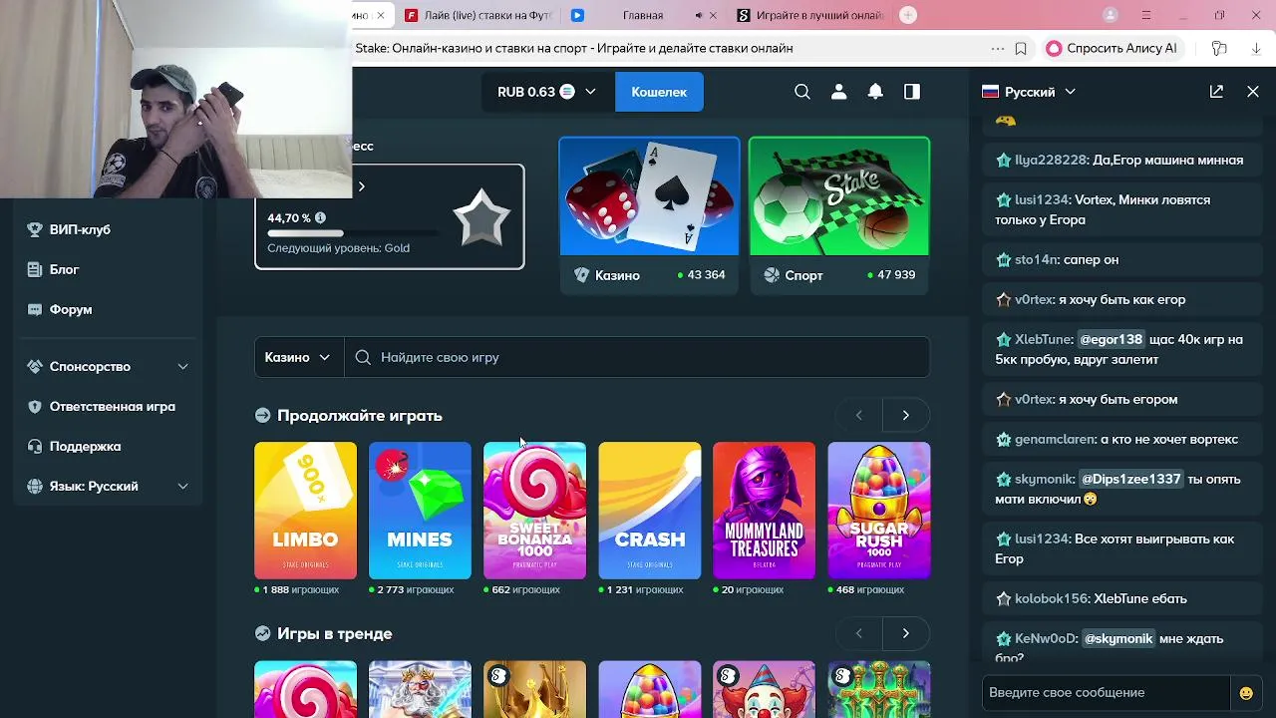The width and height of the screenshot is (1276, 718).
Task: Click the globe icon for Язык: Русский
Action: click(x=35, y=486)
